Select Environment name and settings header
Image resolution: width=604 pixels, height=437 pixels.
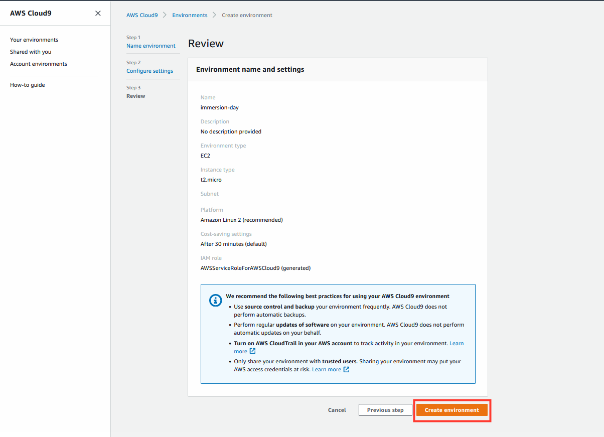coord(250,69)
